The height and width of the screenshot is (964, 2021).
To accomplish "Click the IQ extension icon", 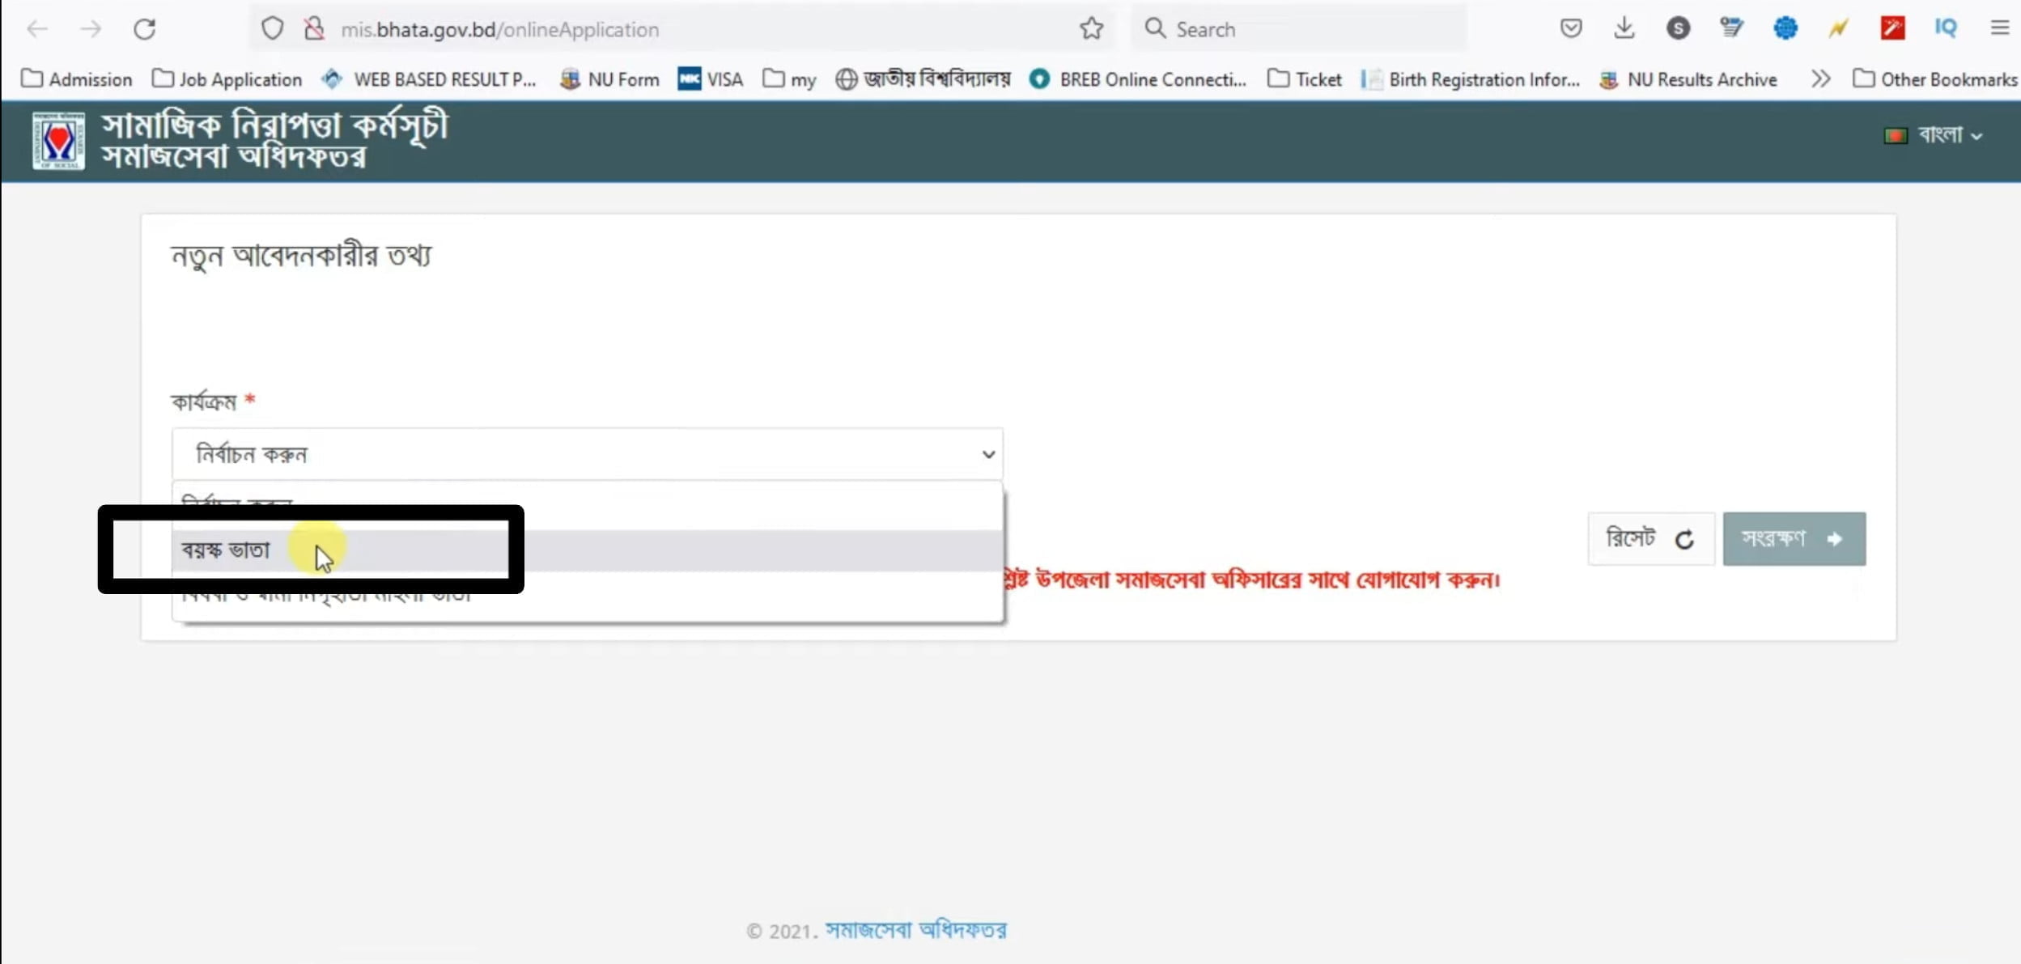I will 1946,28.
